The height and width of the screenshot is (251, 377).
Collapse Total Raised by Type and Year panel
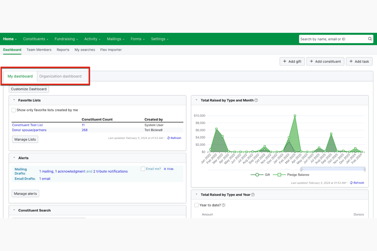coord(196,195)
